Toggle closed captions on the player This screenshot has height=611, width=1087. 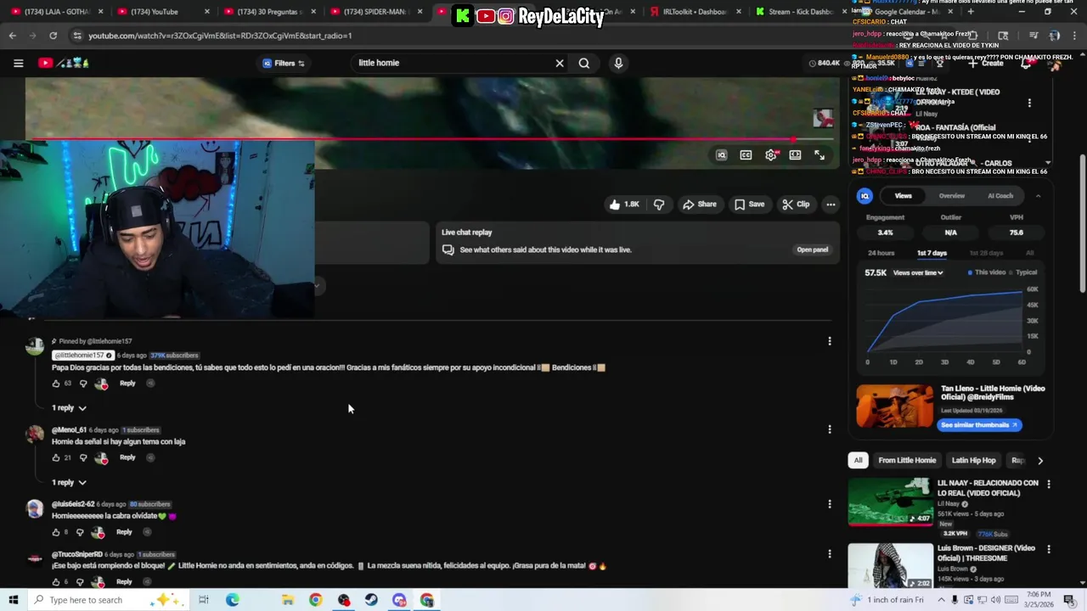tap(746, 155)
